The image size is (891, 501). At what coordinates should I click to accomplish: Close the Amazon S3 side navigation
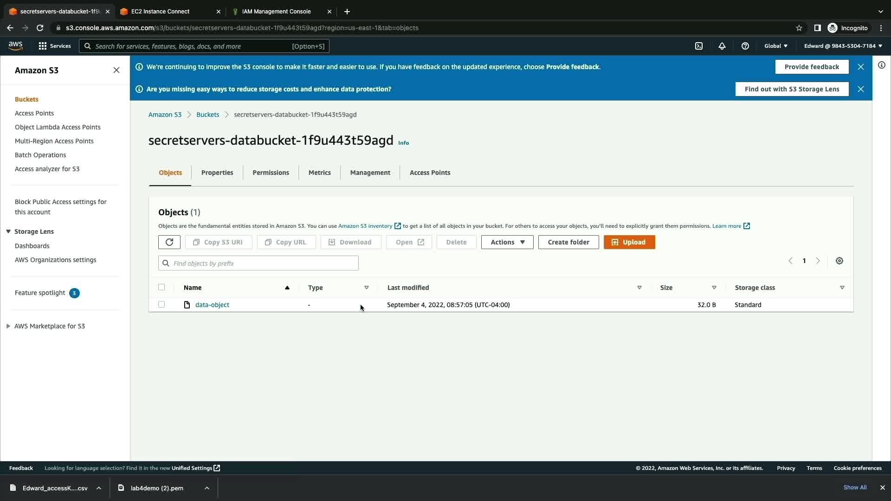coord(116,70)
